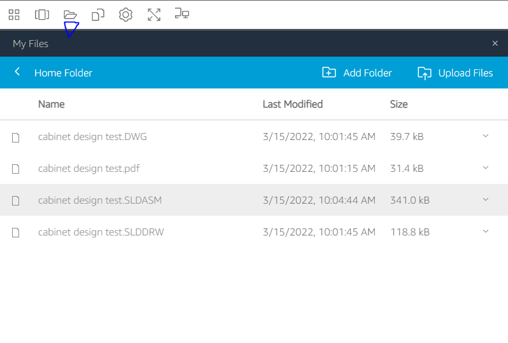Click the Upload Files button
The height and width of the screenshot is (343, 508).
click(455, 73)
